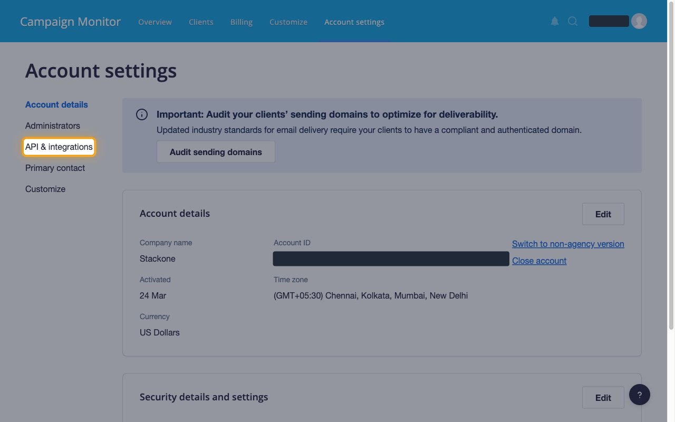Image resolution: width=675 pixels, height=422 pixels.
Task: Open Administrators in the sidebar
Action: [x=53, y=126]
